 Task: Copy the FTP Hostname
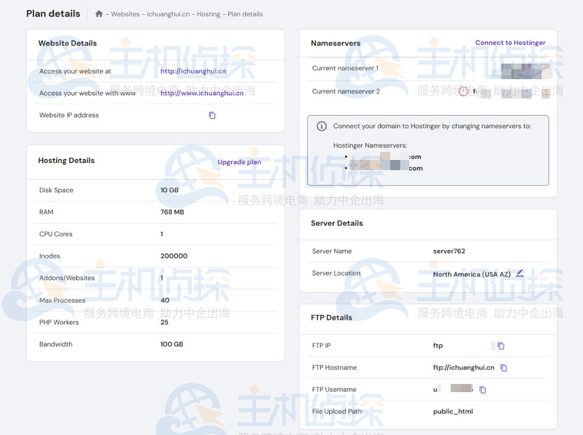pyautogui.click(x=503, y=368)
